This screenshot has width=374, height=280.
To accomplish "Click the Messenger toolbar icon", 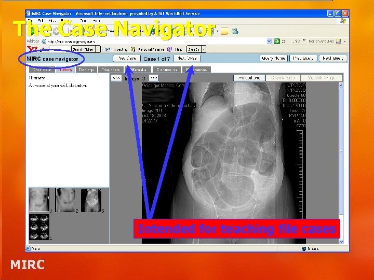I will (235, 31).
